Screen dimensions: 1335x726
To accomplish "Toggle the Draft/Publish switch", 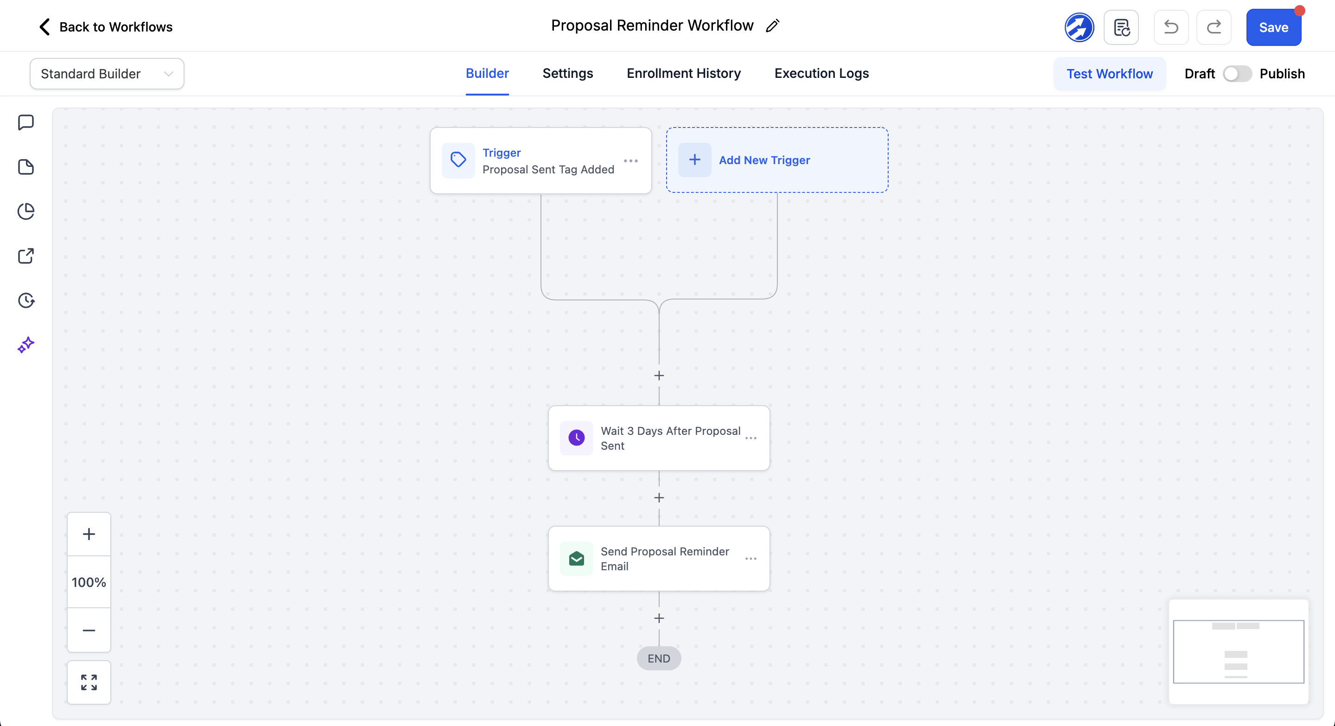I will tap(1237, 74).
